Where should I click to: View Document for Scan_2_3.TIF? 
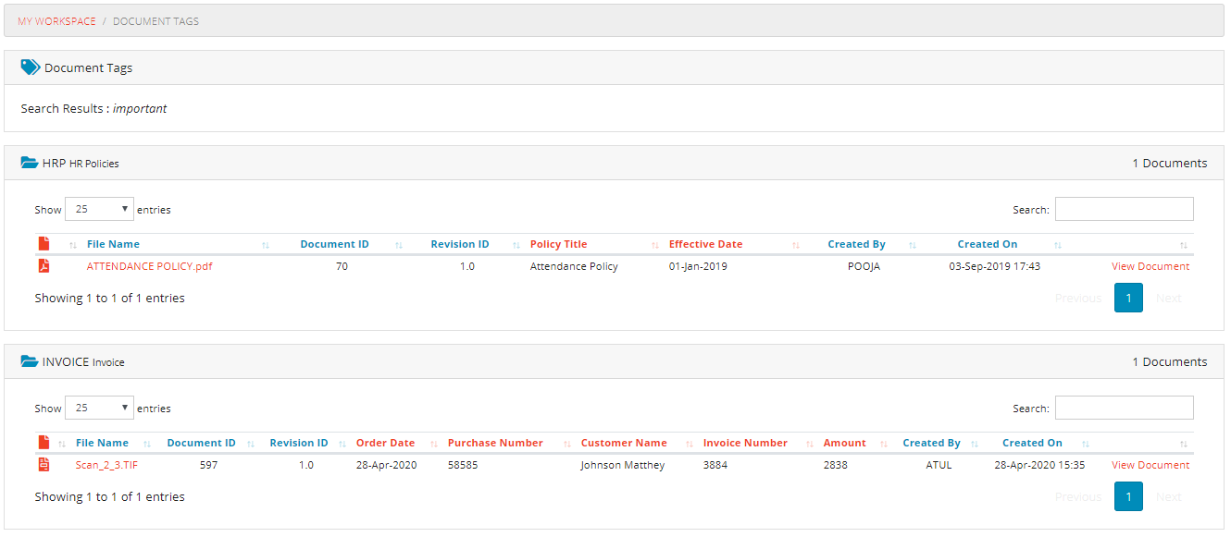[x=1150, y=465]
